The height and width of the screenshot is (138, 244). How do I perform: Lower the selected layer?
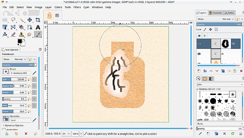217,71
